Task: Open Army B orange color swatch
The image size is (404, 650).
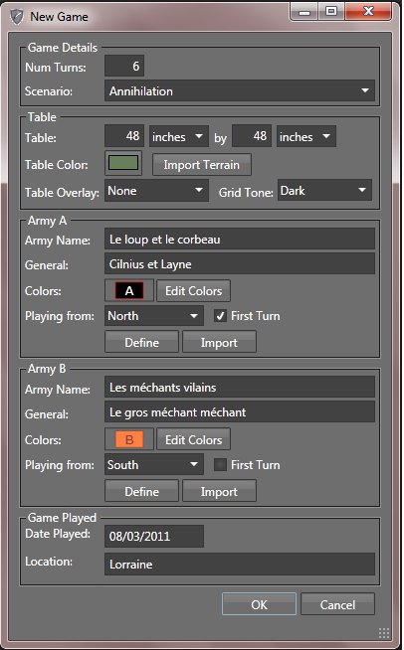Action: coord(129,439)
